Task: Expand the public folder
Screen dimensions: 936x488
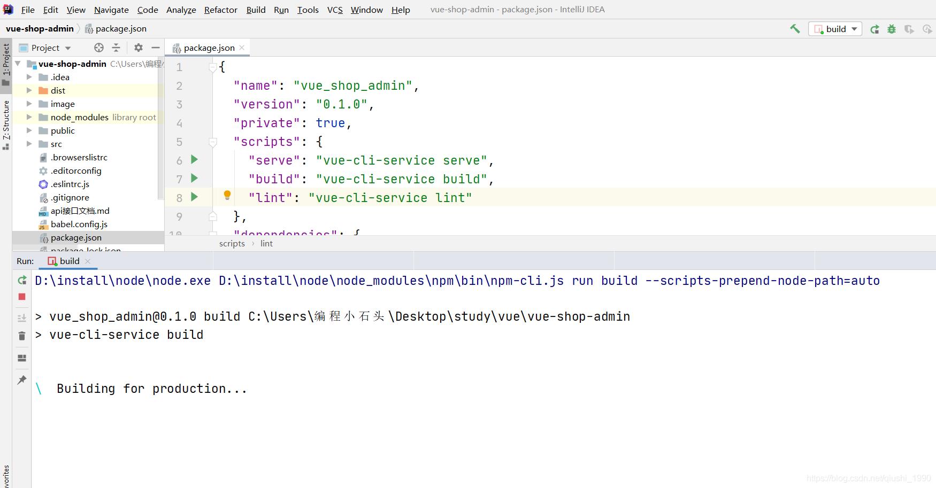Action: pos(29,130)
